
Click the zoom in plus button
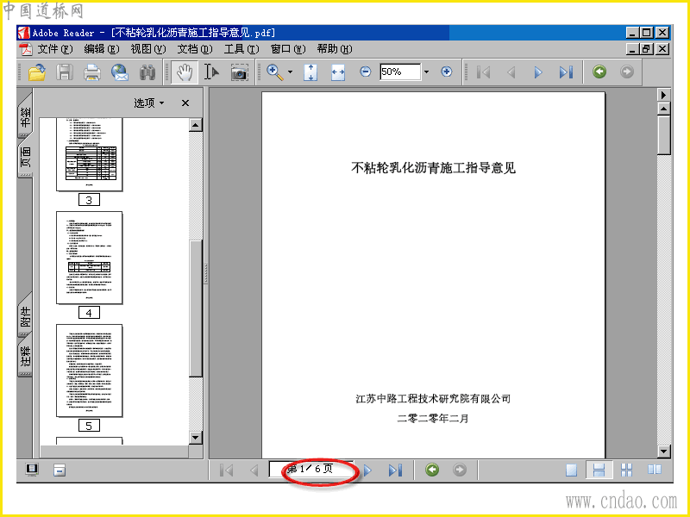coord(446,72)
